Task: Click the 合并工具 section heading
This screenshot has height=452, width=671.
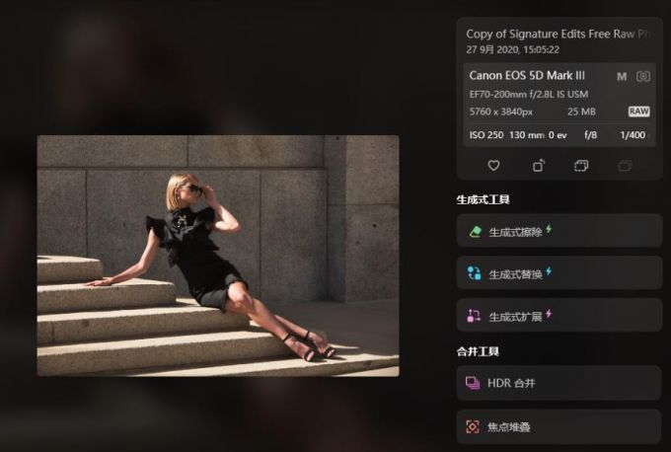Action: tap(478, 352)
